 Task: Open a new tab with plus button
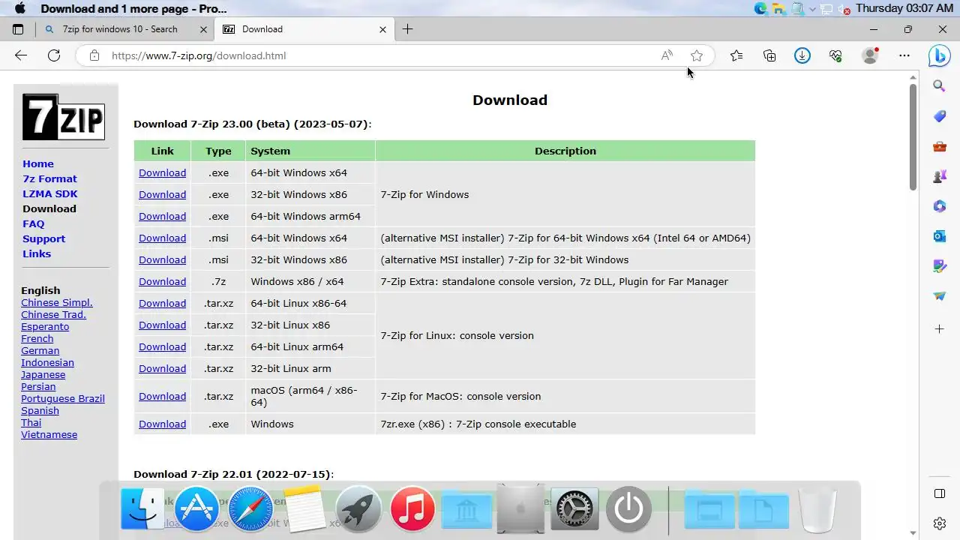pyautogui.click(x=407, y=29)
